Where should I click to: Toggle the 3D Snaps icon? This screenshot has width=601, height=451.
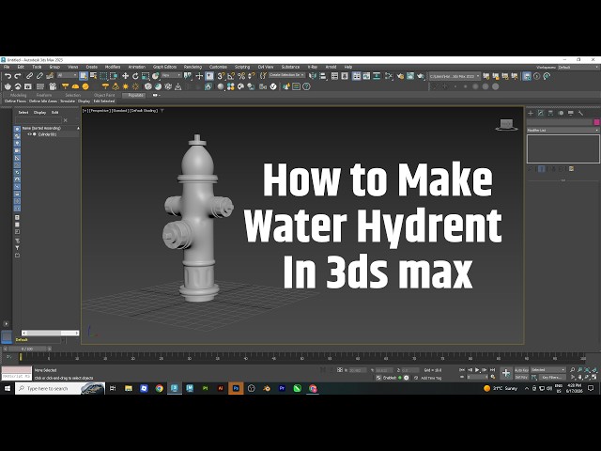(x=222, y=76)
